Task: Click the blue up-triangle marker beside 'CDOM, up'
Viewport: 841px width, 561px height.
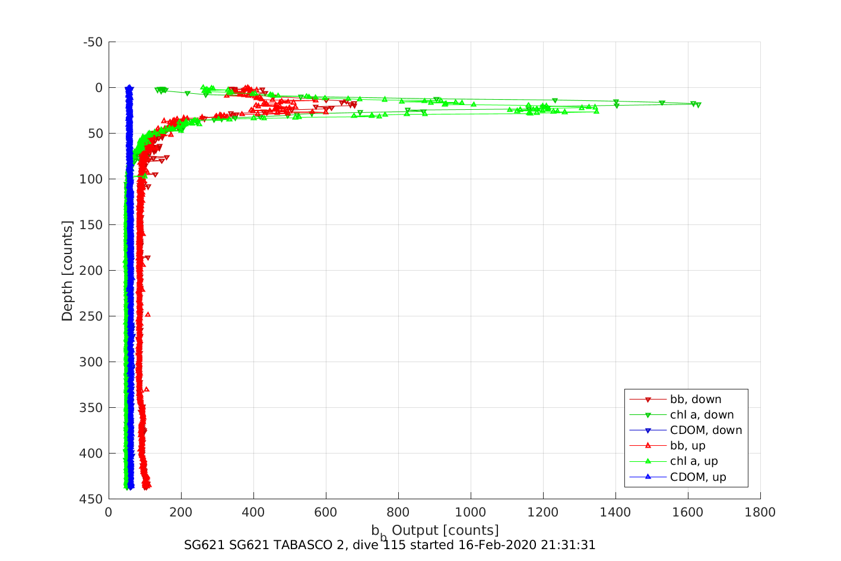Action: (648, 476)
